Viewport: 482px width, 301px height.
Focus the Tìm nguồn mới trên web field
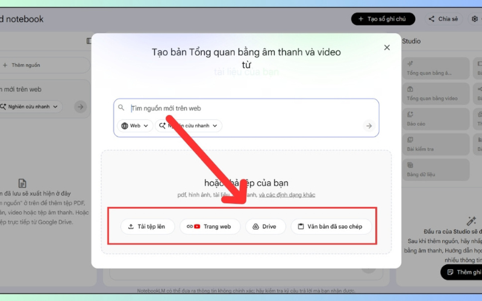pyautogui.click(x=246, y=108)
